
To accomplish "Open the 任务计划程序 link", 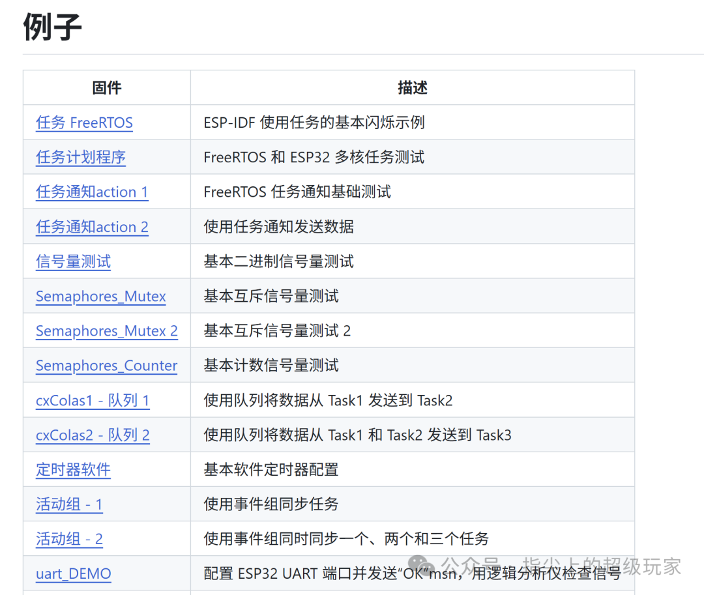I will (x=81, y=157).
